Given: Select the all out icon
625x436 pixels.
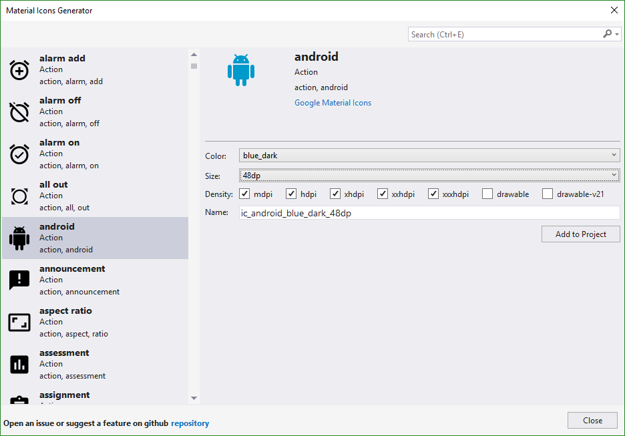Looking at the screenshot, I should click(19, 196).
